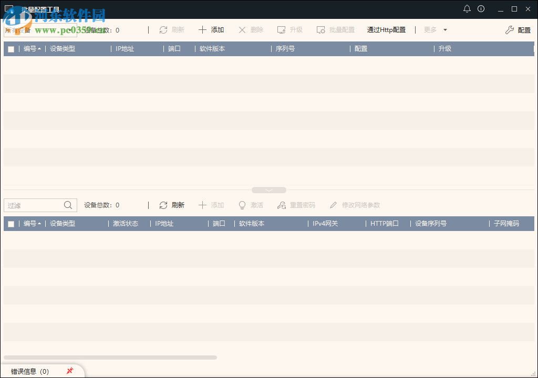The image size is (538, 378).
Task: Click bottom table 设备序列号 column header
Action: (x=431, y=224)
